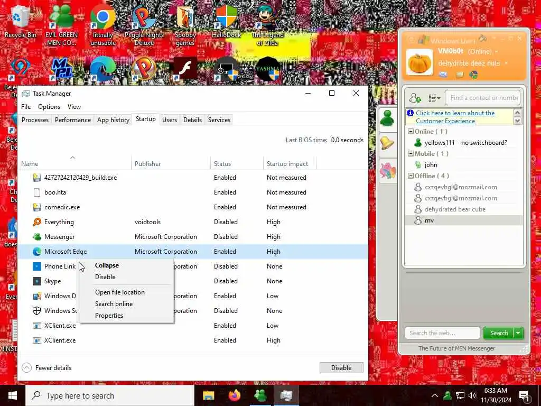This screenshot has width=541, height=406.
Task: Select the Everything startup entry
Action: click(x=192, y=222)
